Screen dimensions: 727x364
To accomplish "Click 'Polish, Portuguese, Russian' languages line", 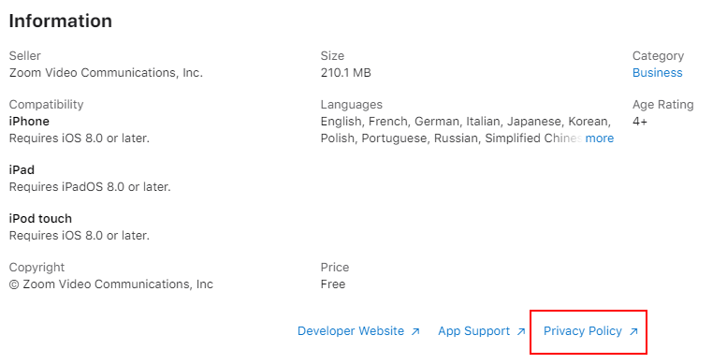I will coord(451,138).
